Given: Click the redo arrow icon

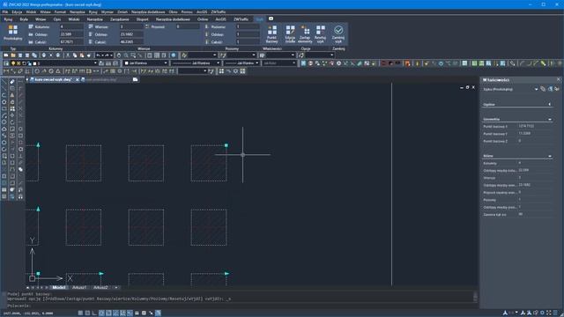Looking at the screenshot, I should coord(107,55).
